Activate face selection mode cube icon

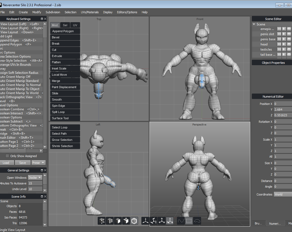(118, 221)
